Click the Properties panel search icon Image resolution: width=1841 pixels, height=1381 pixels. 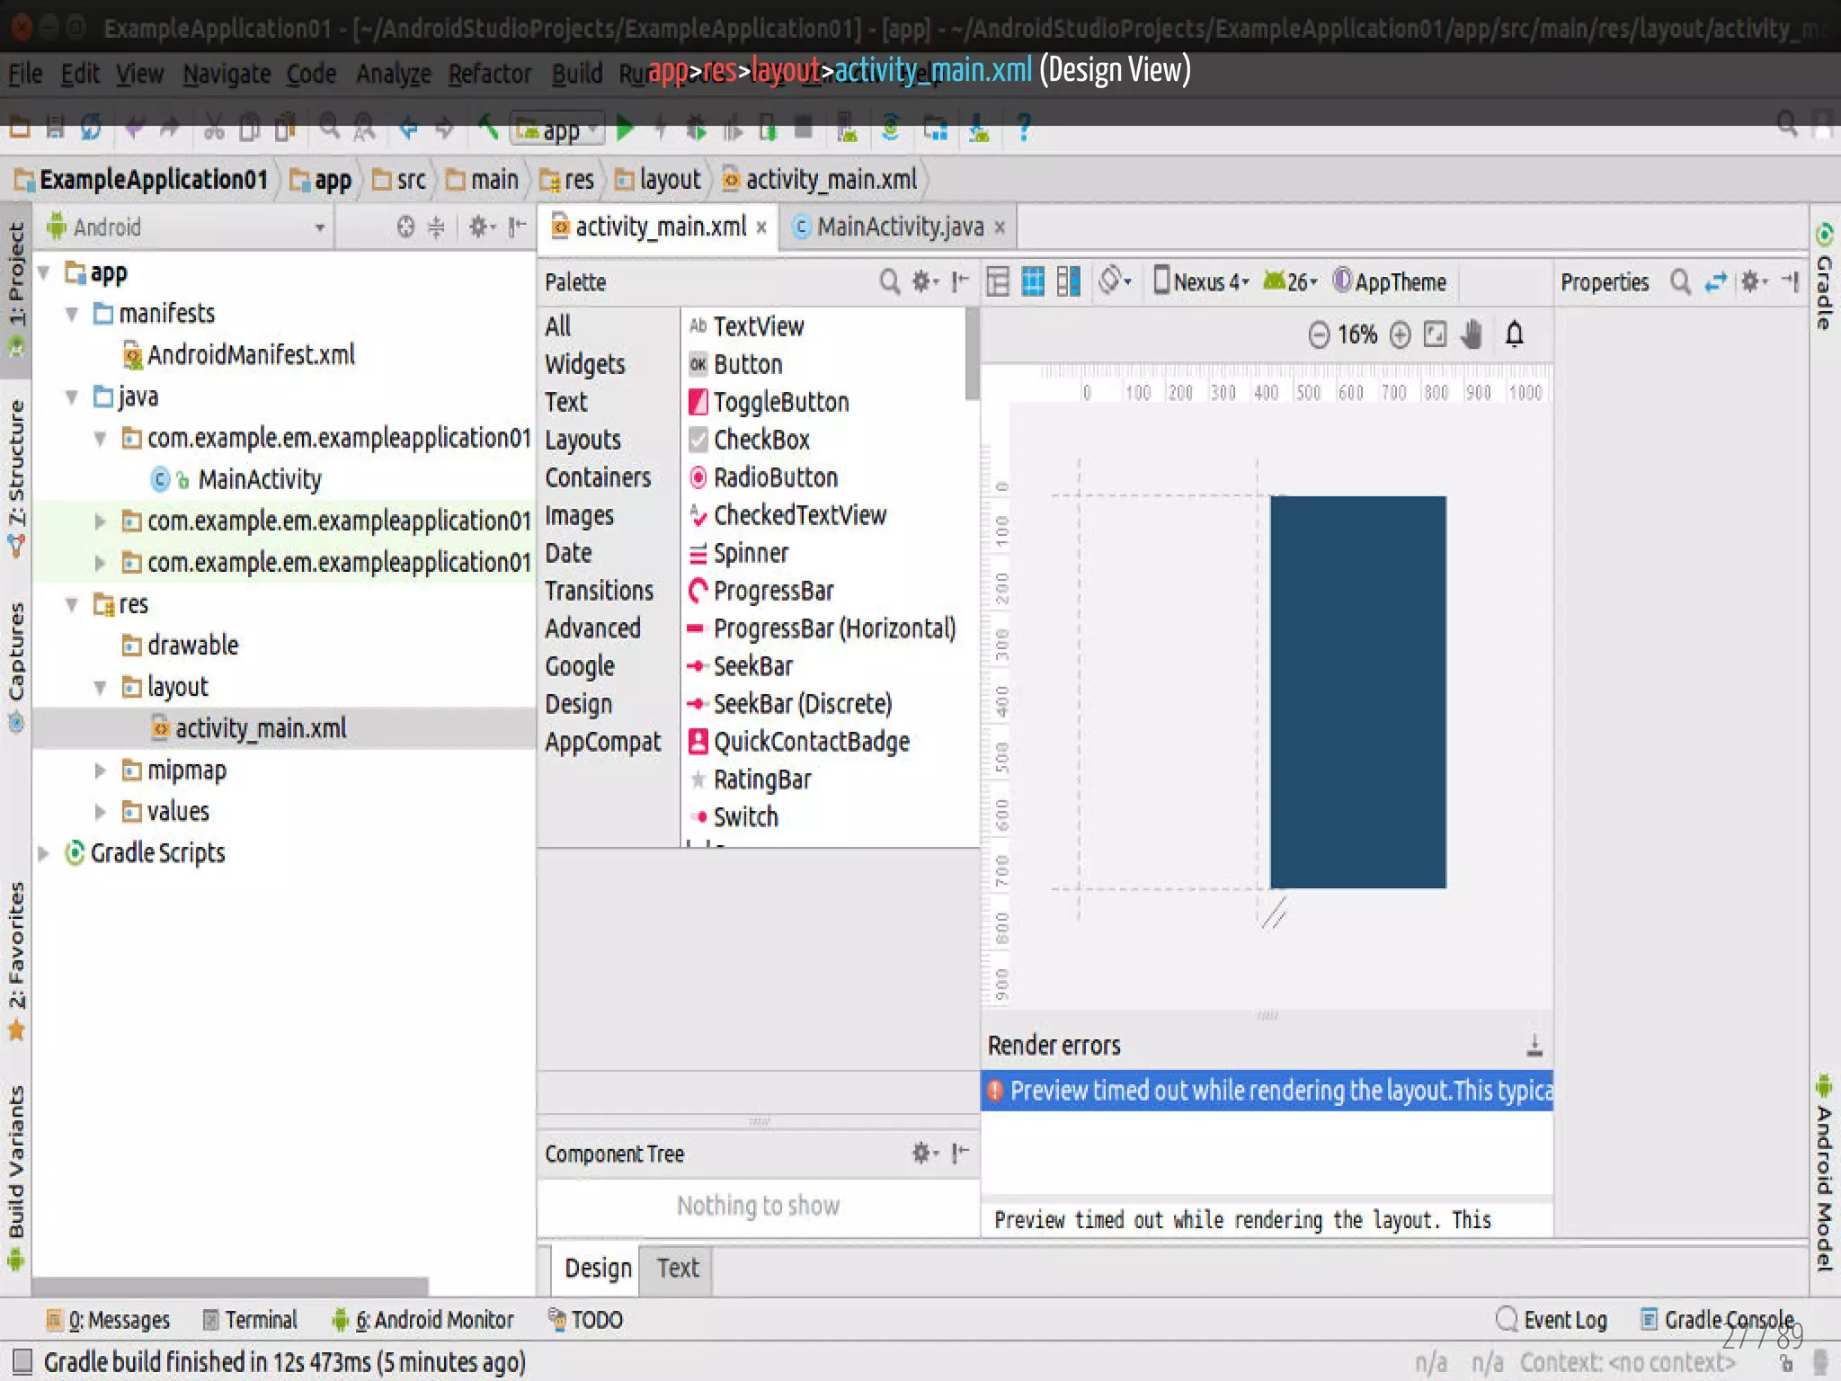1680,282
